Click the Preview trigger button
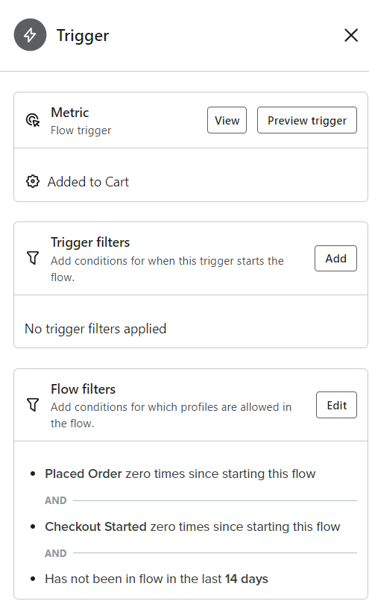 [307, 120]
